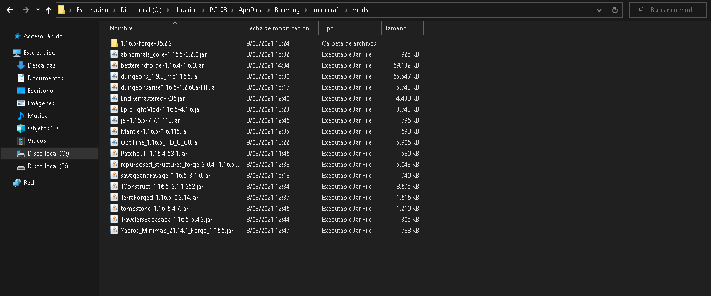Click the Buscar en mods search field

click(669, 10)
